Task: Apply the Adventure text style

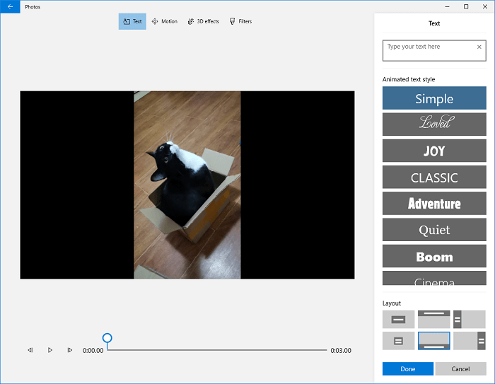Action: 434,203
